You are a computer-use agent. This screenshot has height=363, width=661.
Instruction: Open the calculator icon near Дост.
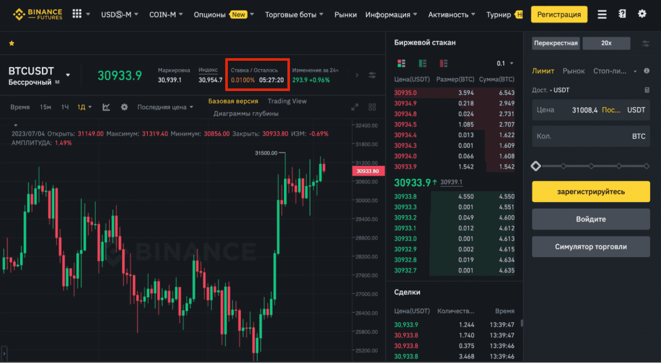pyautogui.click(x=647, y=90)
